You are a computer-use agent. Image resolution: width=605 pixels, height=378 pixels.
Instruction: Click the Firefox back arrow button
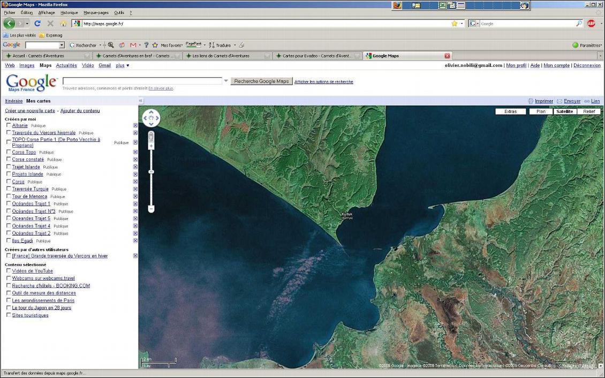pos(9,24)
